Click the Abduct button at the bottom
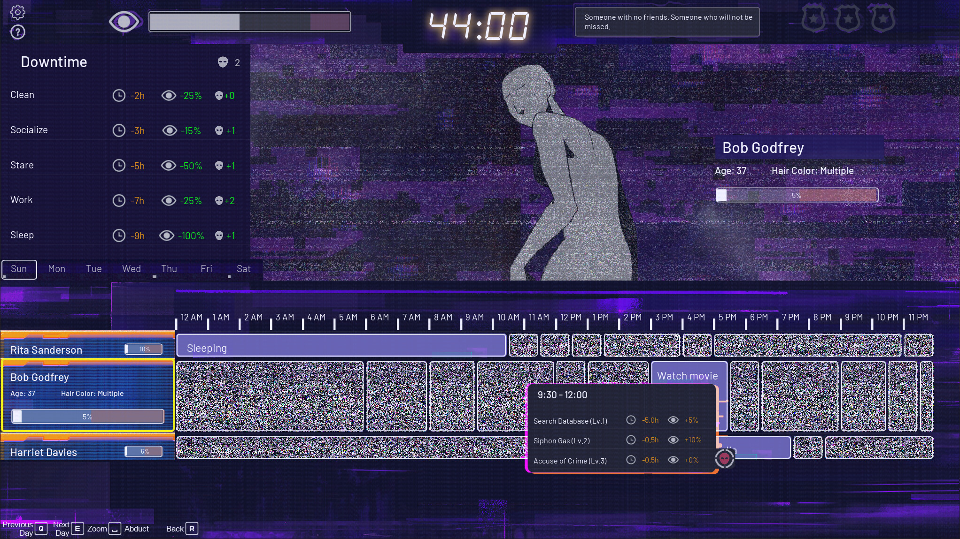The height and width of the screenshot is (539, 960). 137,529
